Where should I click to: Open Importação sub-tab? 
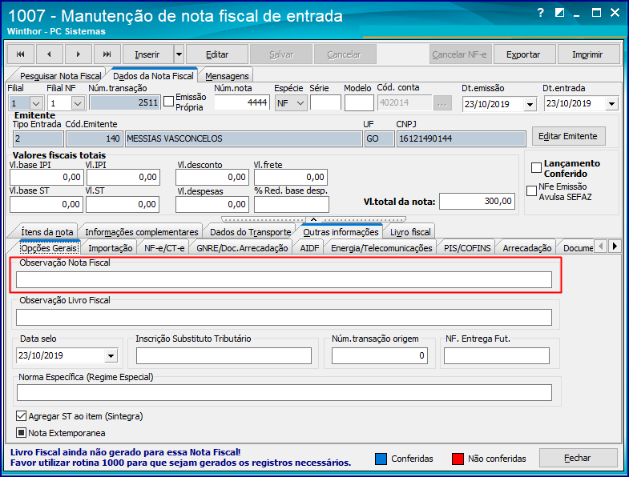[111, 248]
